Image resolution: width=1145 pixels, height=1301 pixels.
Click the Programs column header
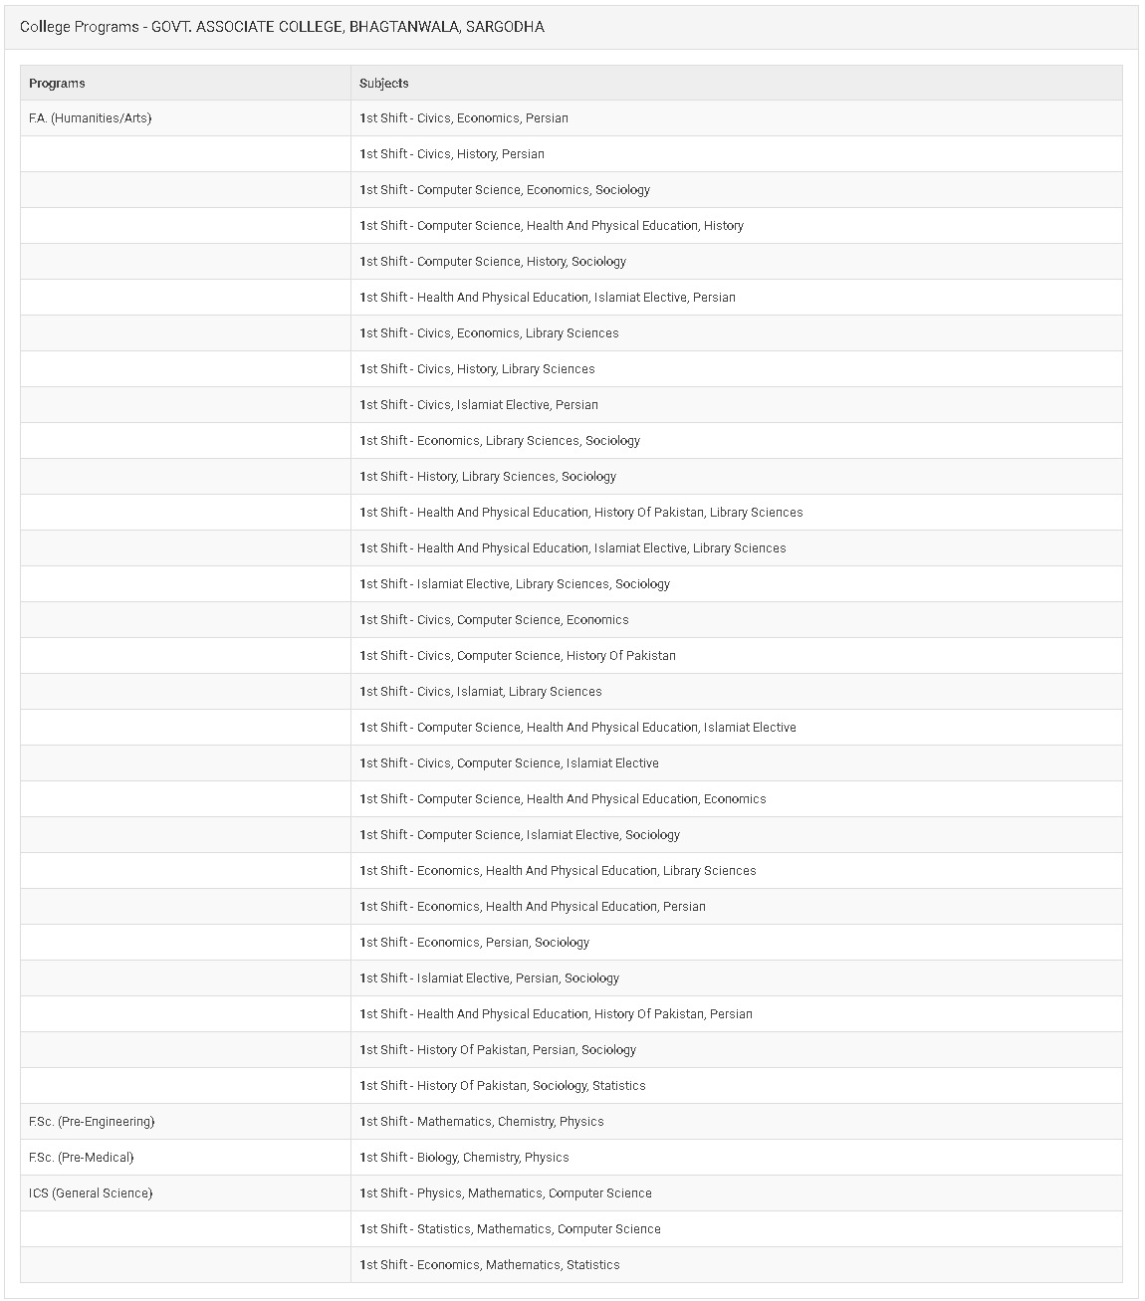pos(57,84)
